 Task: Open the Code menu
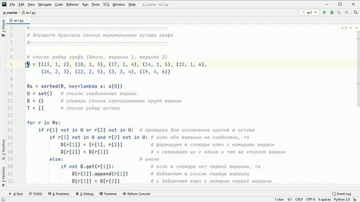pyautogui.click(x=58, y=4)
